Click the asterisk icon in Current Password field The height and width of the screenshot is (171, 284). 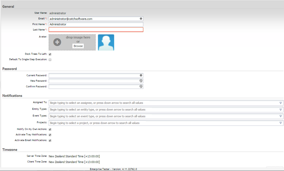pos(141,75)
